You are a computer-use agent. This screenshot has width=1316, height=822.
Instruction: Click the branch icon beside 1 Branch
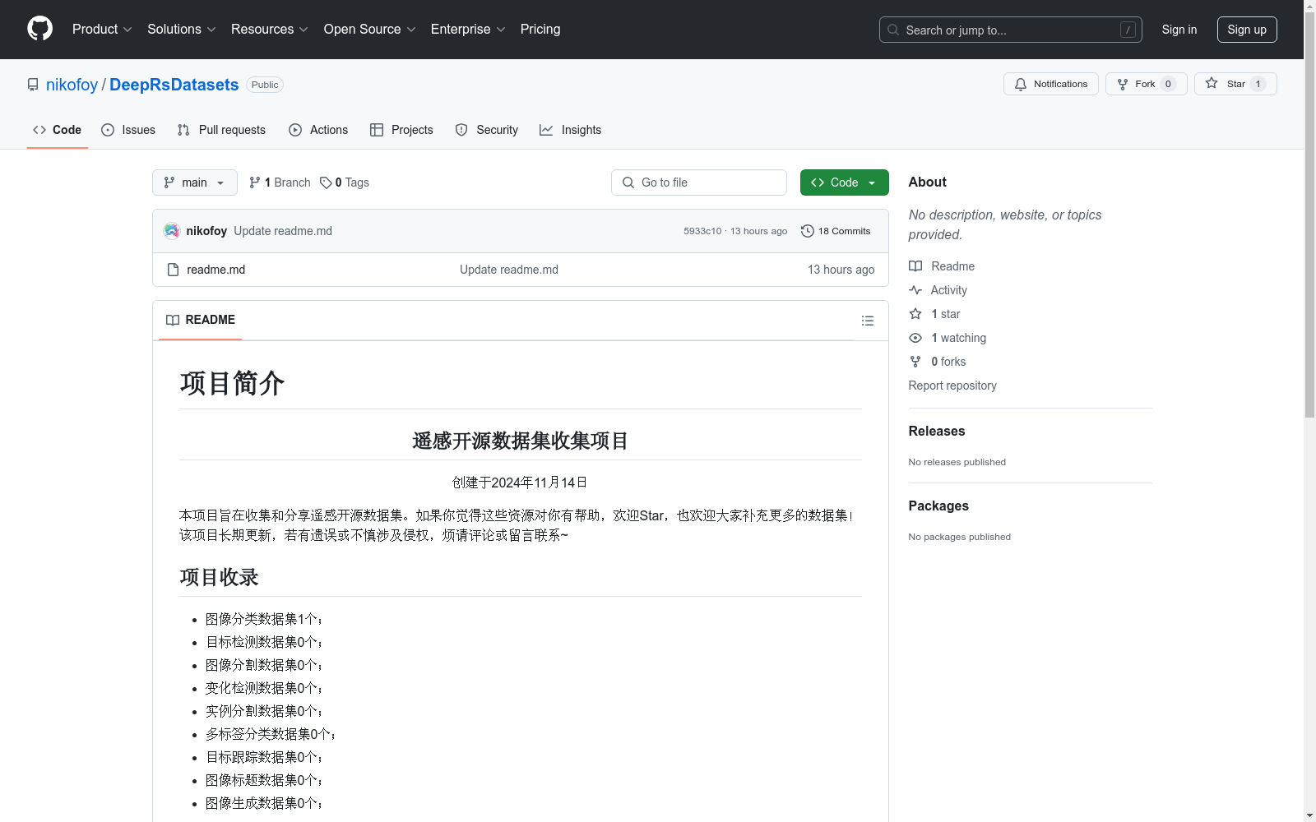(x=255, y=182)
